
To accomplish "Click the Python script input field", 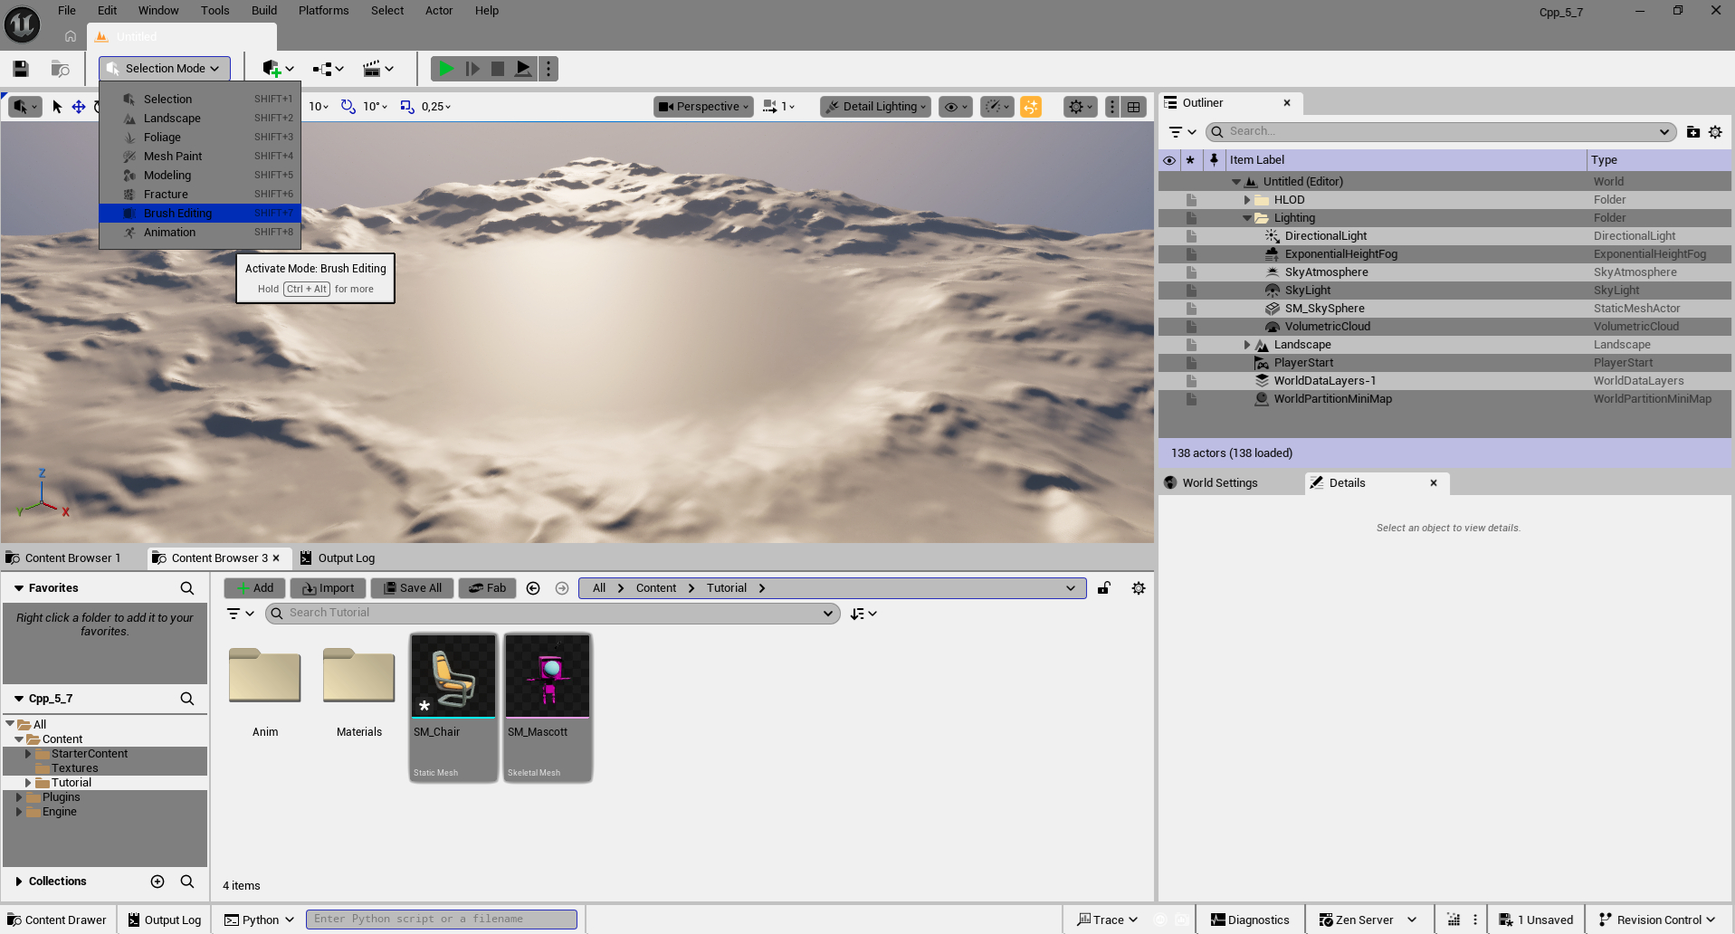I will point(442,920).
